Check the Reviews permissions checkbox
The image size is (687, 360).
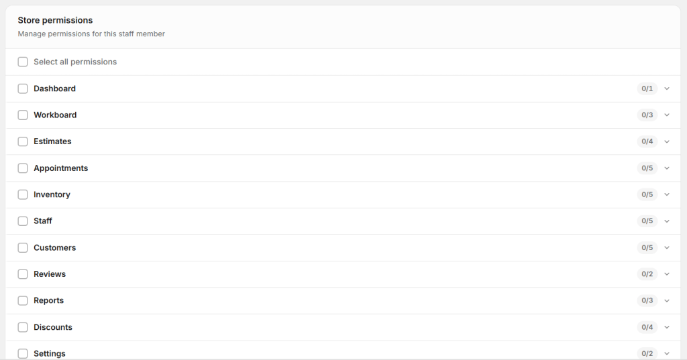pos(23,274)
